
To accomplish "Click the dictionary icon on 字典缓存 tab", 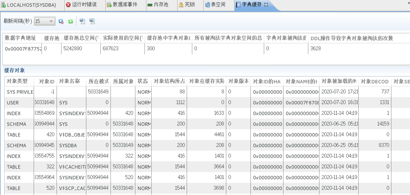I will (x=239, y=5).
